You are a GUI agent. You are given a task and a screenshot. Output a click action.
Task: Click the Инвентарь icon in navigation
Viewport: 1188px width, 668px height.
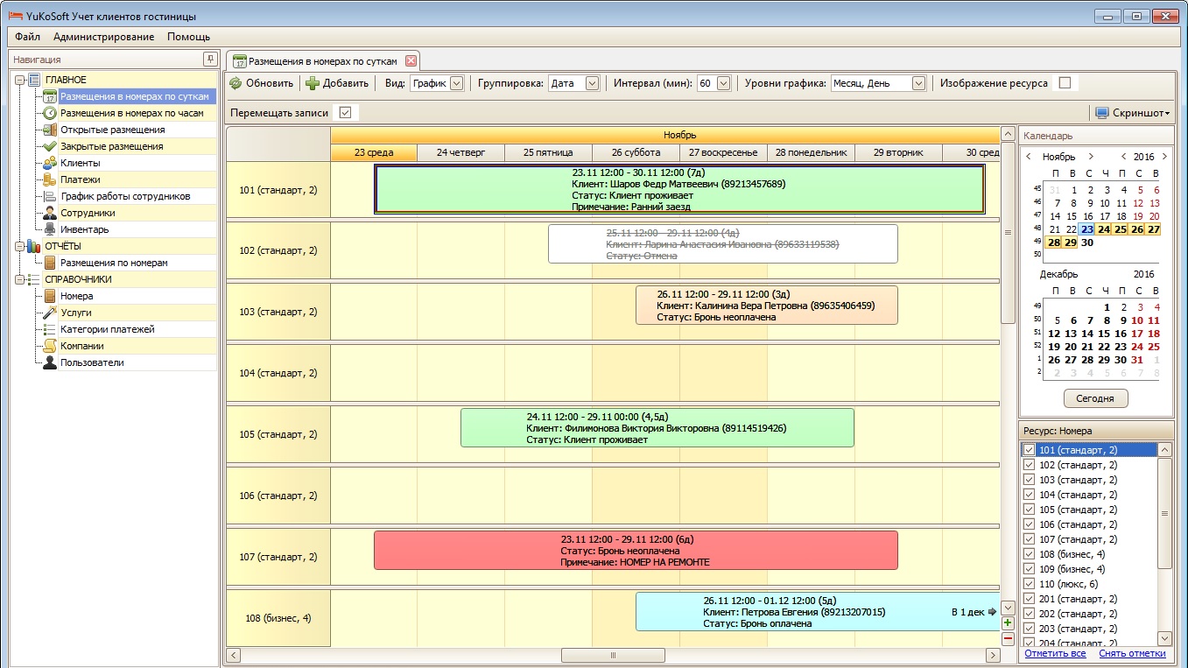(x=51, y=229)
